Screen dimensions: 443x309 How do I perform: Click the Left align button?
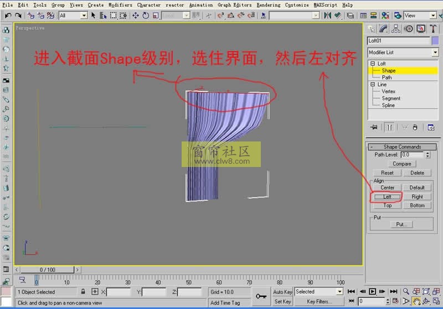(x=387, y=197)
